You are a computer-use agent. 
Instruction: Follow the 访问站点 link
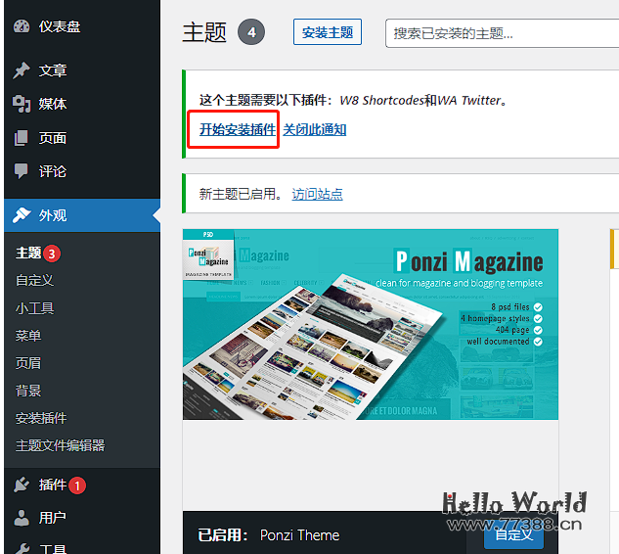317,194
